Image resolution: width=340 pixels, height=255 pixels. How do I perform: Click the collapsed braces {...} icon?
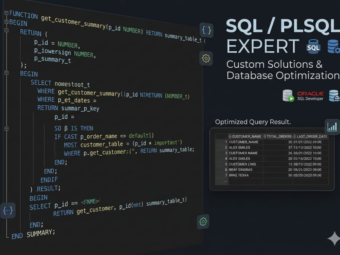pos(8,210)
